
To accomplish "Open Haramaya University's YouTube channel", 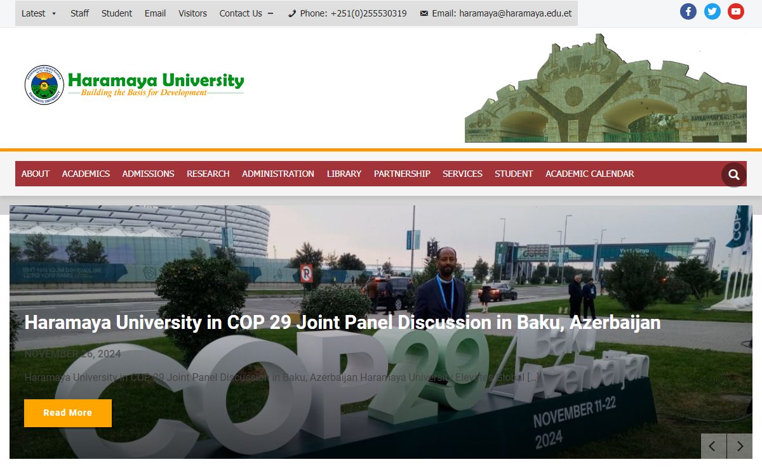I will [736, 11].
